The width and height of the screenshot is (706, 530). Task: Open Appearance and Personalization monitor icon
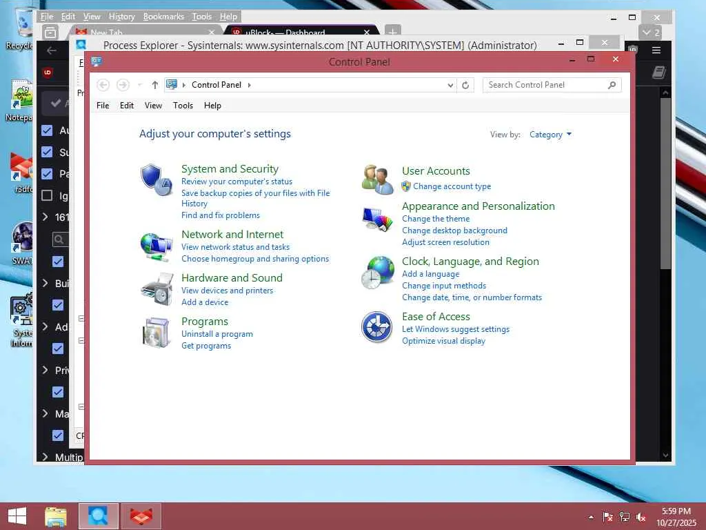tap(377, 219)
